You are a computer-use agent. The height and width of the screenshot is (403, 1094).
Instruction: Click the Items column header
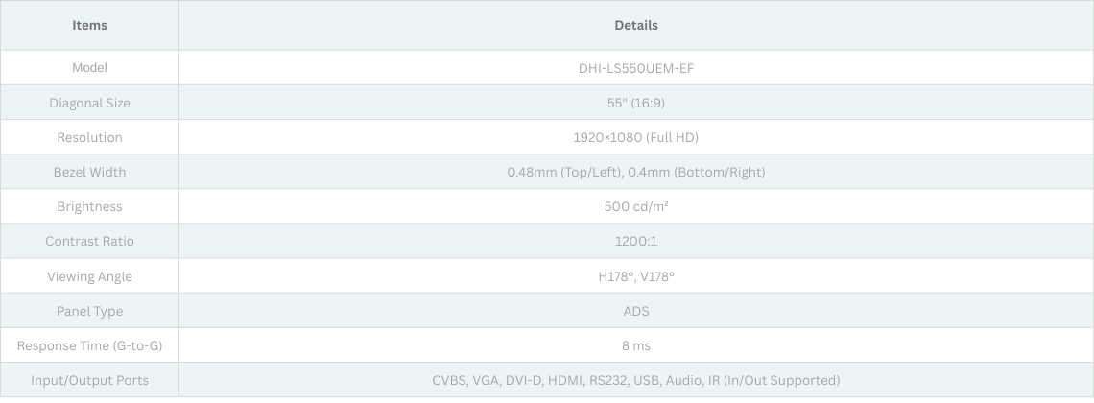pos(89,26)
